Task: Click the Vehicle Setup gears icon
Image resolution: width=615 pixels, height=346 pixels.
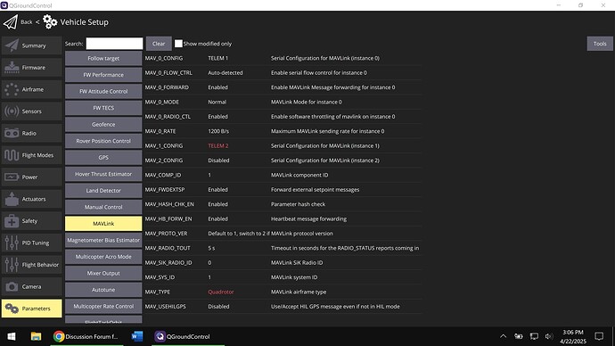Action: click(x=50, y=22)
